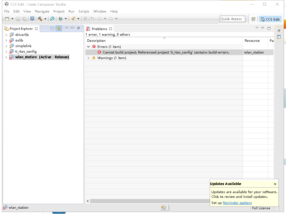Open Project Explorer view menu triangle

(x=67, y=28)
